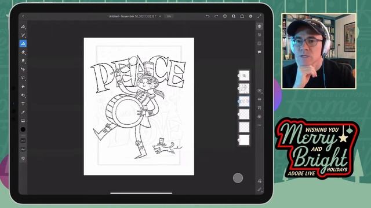Select the Transform move tool

23,69
